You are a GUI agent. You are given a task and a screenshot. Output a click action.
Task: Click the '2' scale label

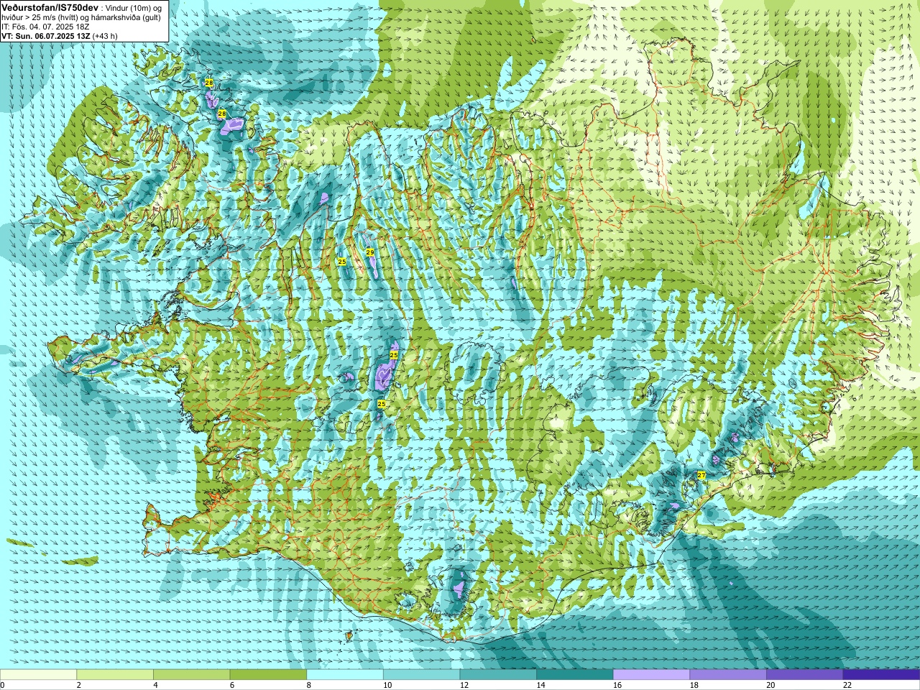(x=78, y=686)
